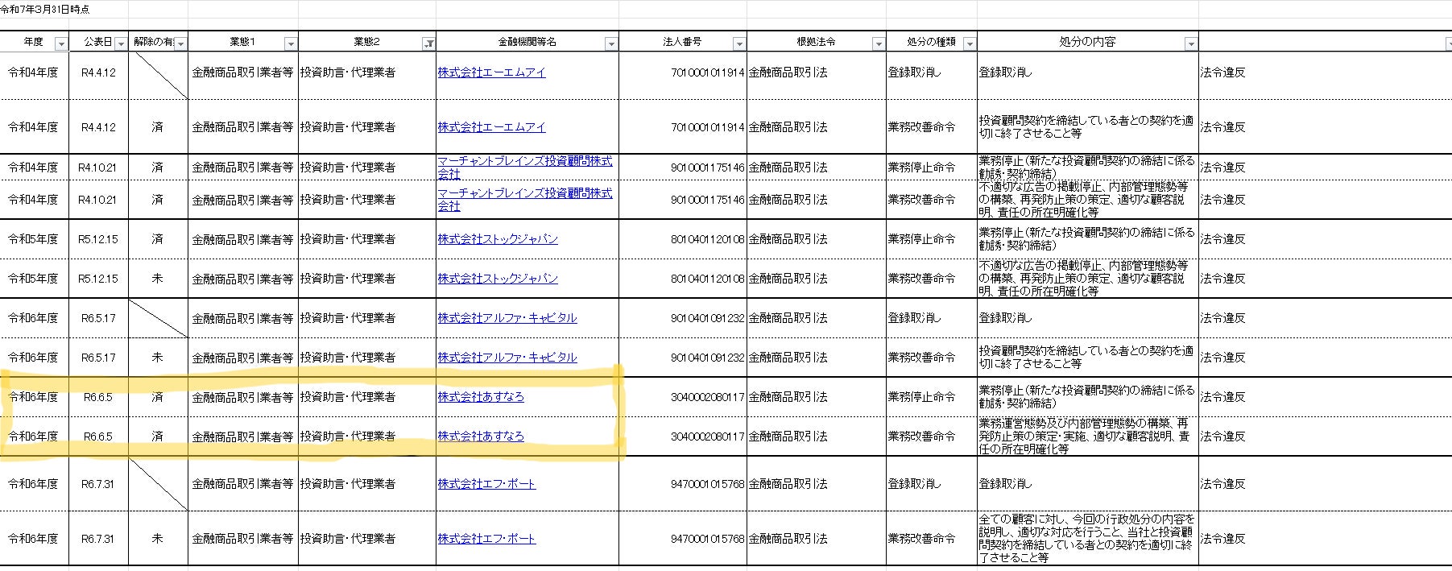1452x571 pixels.
Task: Select 法人番号 9470001015768 in エフ・ポート 登録取消し row
Action: tap(683, 484)
